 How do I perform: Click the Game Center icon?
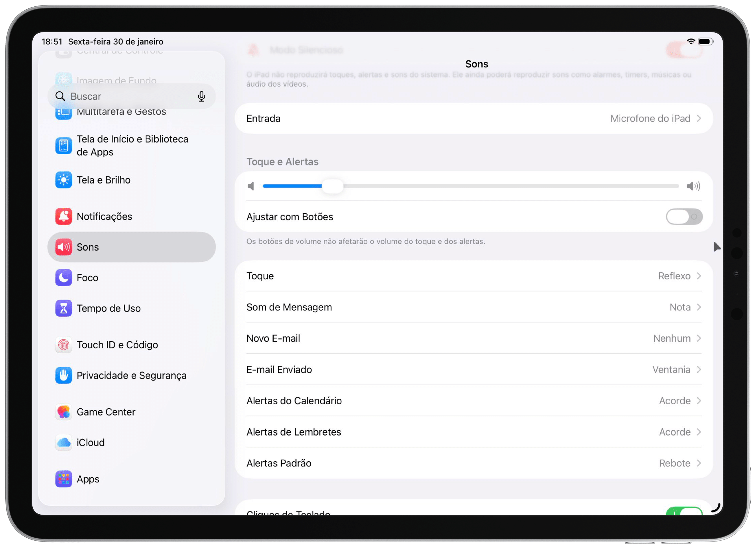[64, 412]
